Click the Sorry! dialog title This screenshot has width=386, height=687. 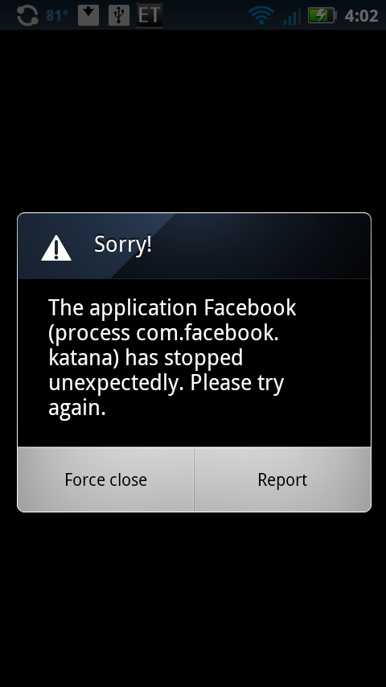pyautogui.click(x=123, y=245)
